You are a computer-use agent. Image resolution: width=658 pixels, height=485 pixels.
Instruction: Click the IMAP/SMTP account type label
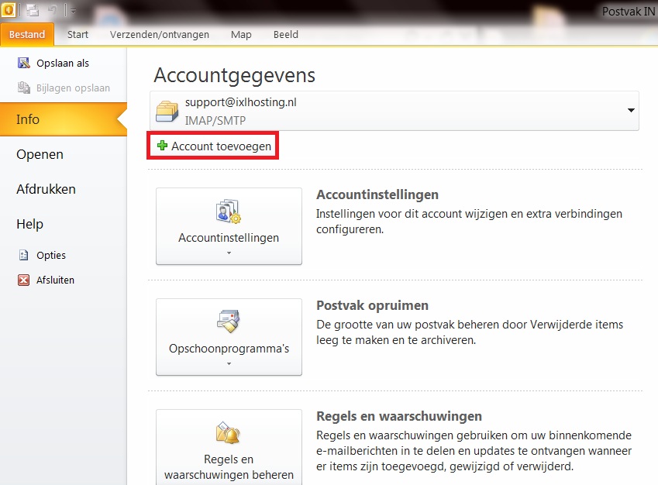215,121
